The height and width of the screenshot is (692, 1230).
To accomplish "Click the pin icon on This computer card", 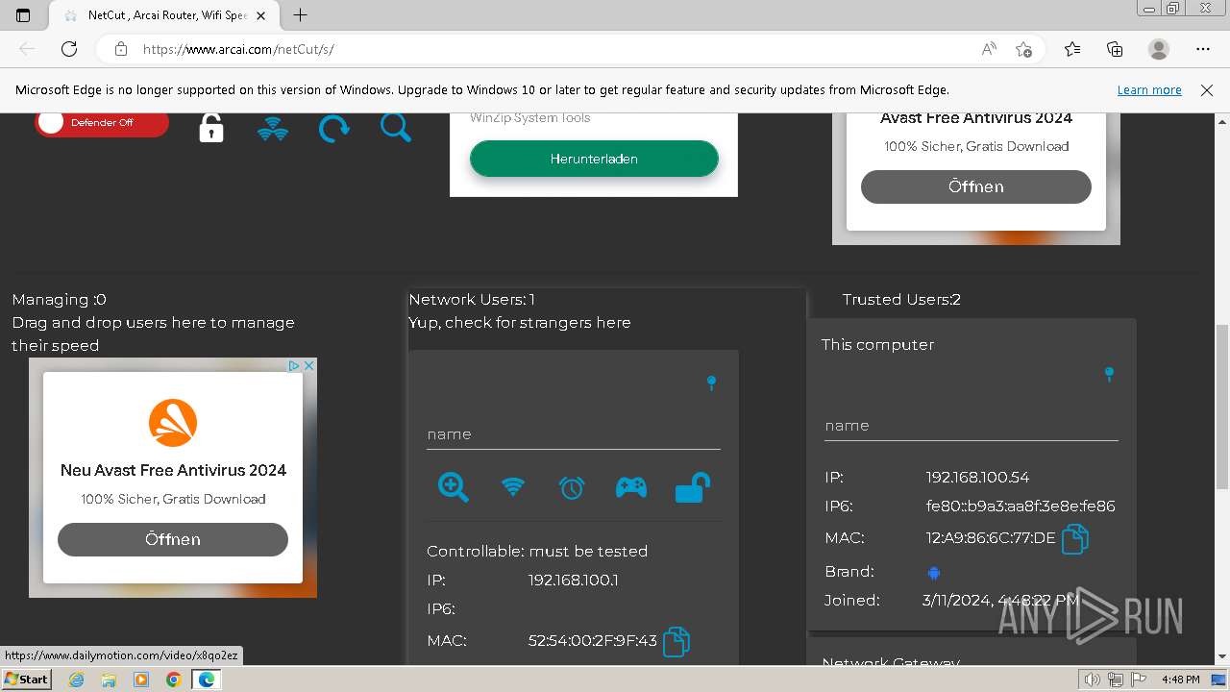I will [1109, 374].
